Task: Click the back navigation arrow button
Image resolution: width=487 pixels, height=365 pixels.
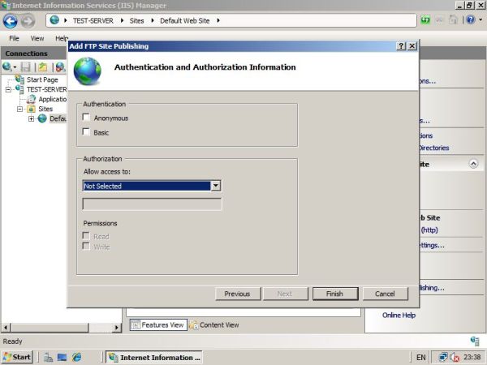Action: (x=10, y=20)
